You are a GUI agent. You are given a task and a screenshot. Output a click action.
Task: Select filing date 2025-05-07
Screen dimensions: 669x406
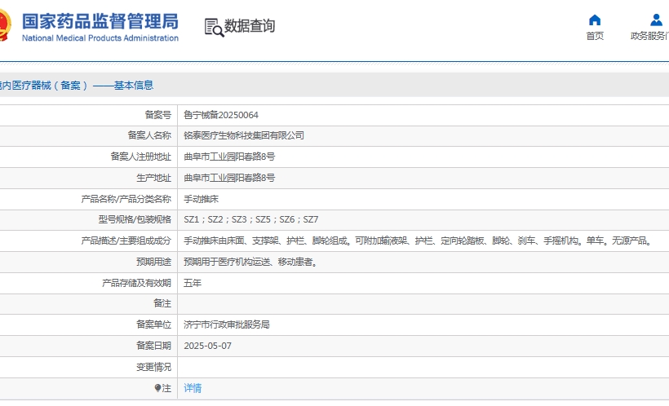[208, 346]
